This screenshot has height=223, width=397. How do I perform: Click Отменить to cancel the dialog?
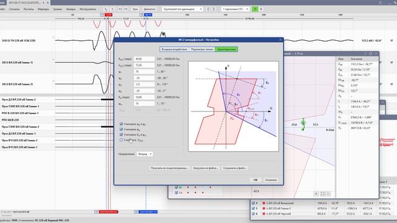pyautogui.click(x=271, y=180)
